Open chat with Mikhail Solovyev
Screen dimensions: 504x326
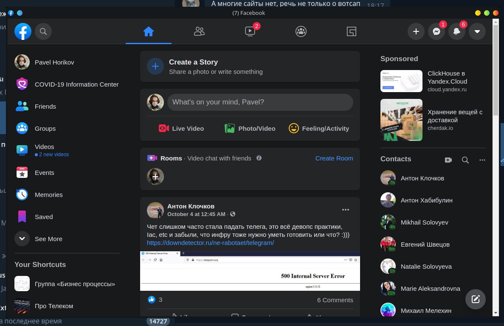coord(433,222)
